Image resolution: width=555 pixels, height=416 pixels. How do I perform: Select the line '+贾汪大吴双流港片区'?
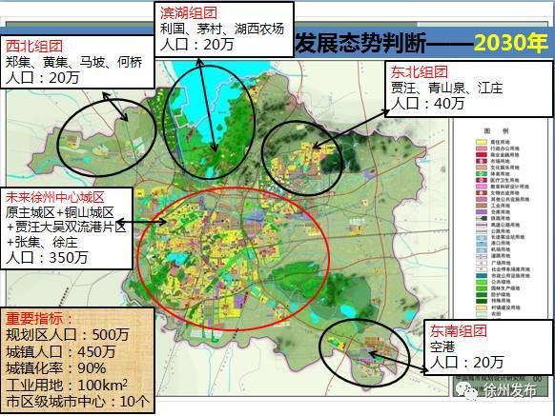coord(66,228)
